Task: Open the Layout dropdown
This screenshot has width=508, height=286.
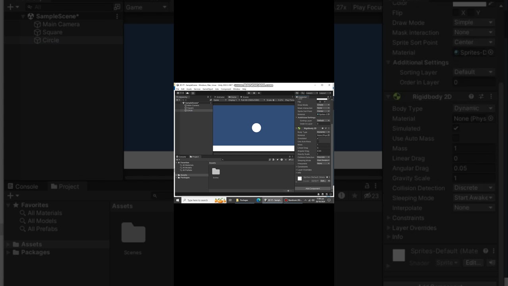Action: click(x=325, y=93)
